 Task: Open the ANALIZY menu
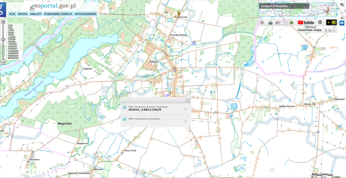[36, 14]
